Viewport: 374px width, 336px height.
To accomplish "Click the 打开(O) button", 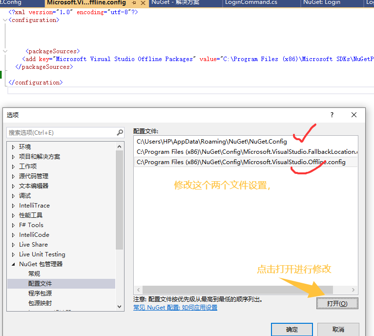I will click(x=337, y=303).
